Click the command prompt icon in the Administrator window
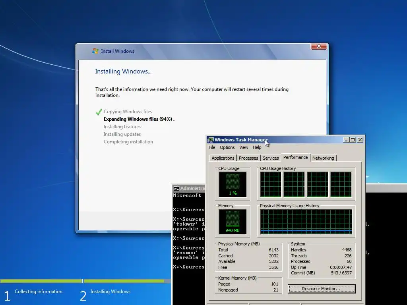Image resolution: width=407 pixels, height=305 pixels. pos(176,189)
